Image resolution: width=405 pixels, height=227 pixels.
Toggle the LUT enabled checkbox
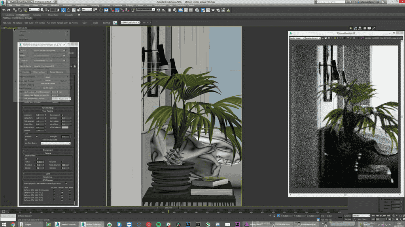[38, 136]
